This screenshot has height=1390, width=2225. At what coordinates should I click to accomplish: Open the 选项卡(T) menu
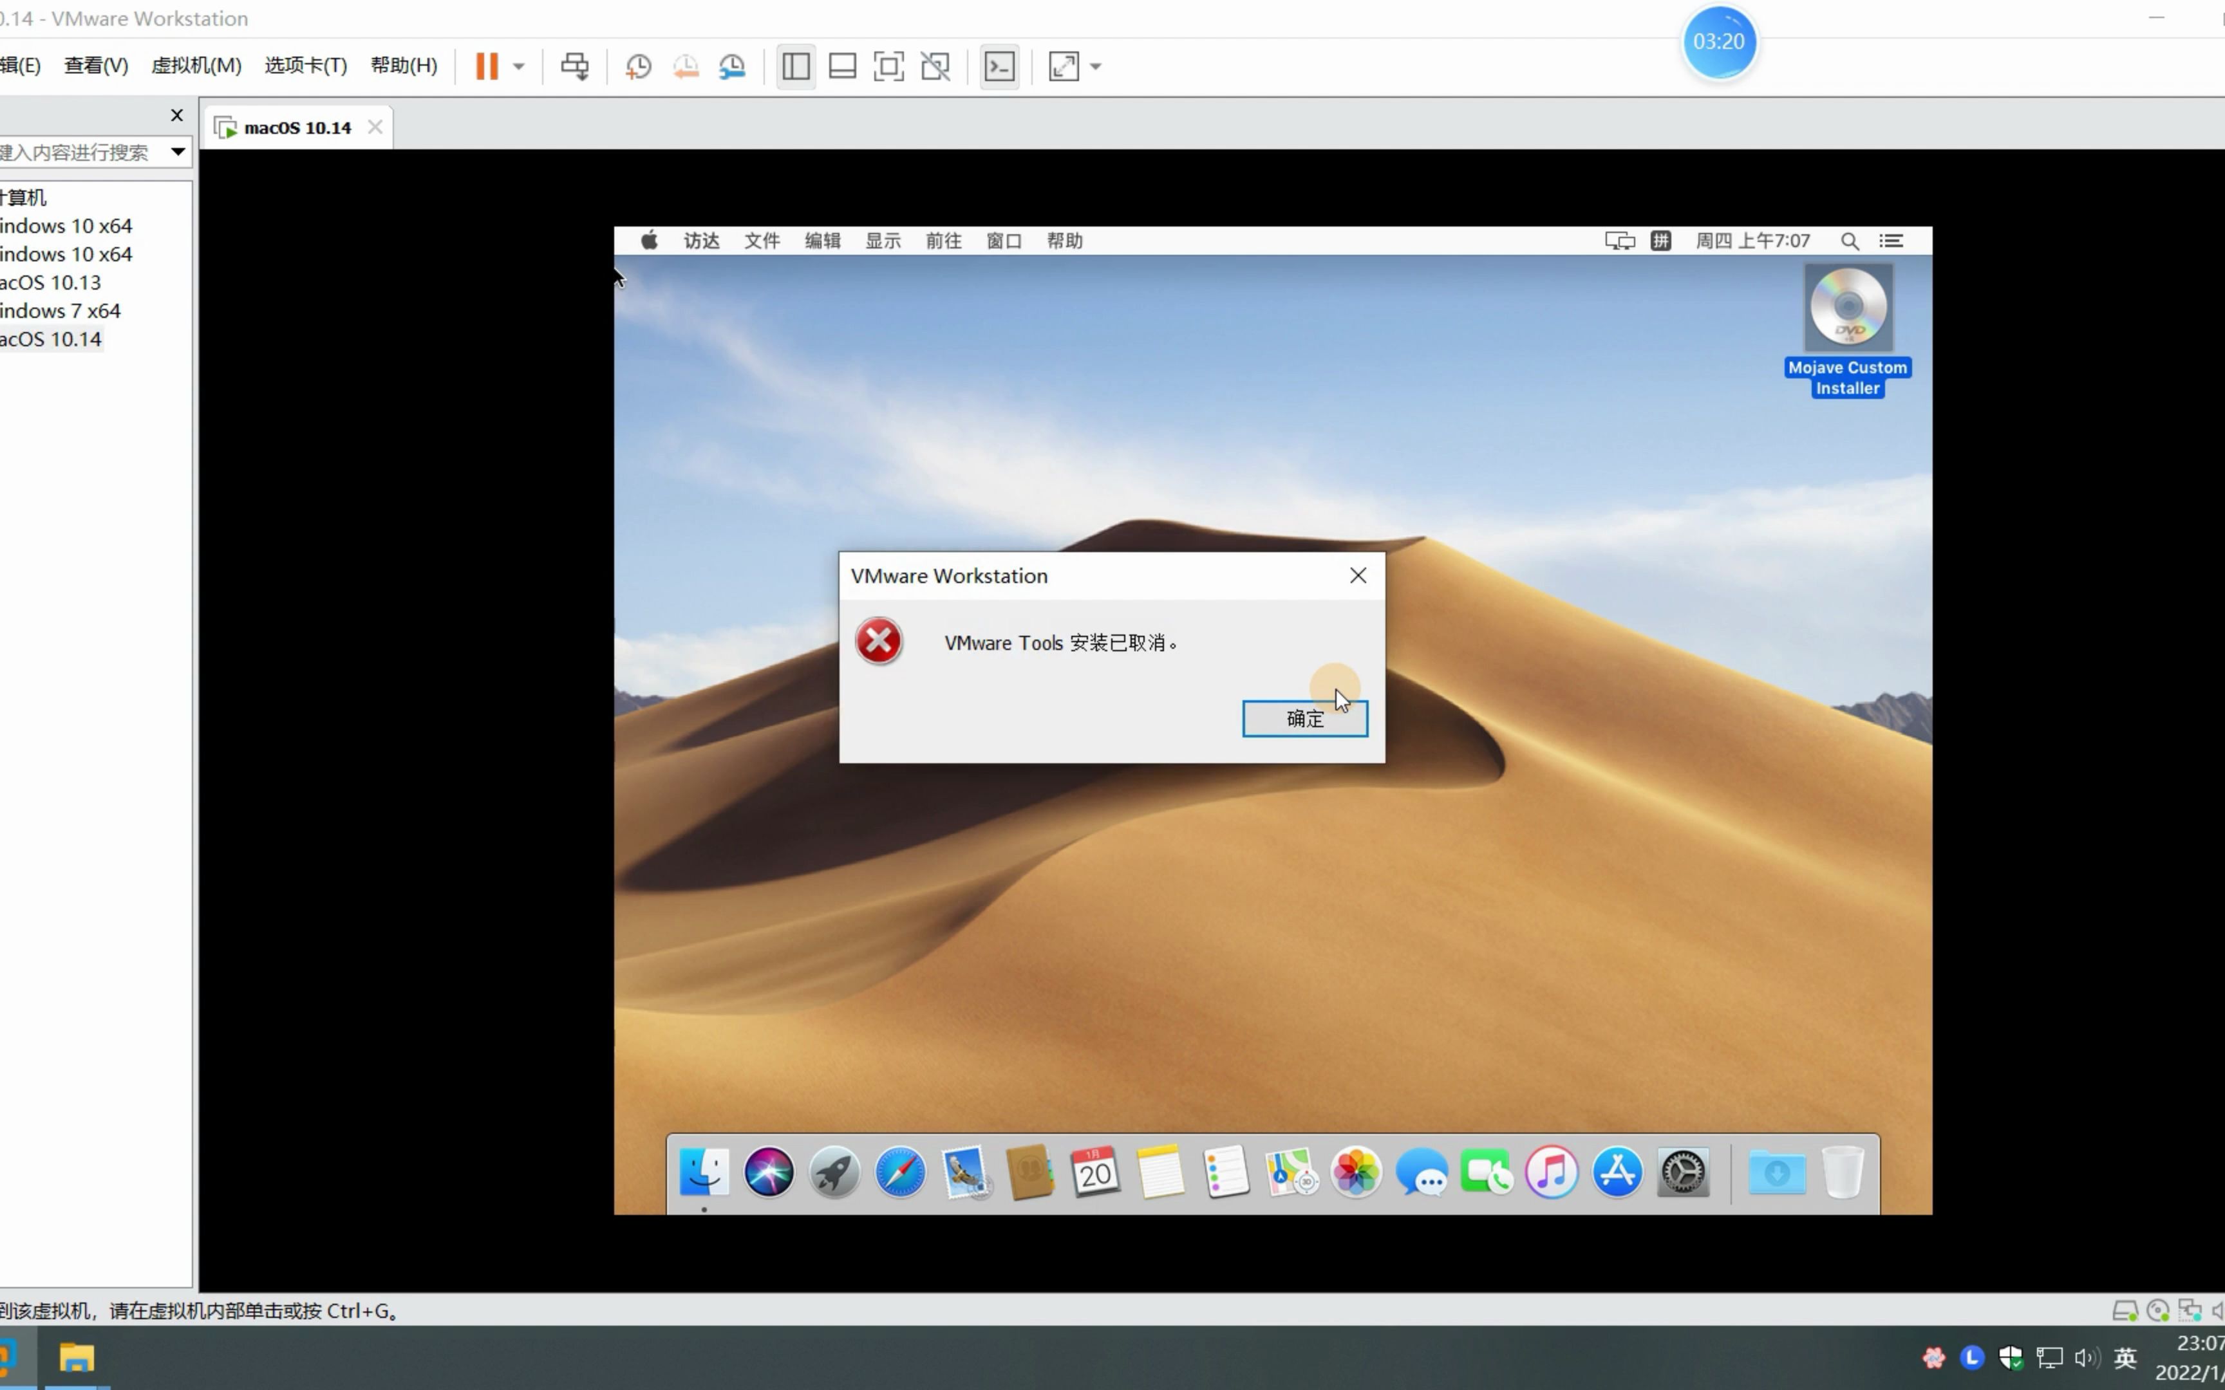(x=306, y=65)
